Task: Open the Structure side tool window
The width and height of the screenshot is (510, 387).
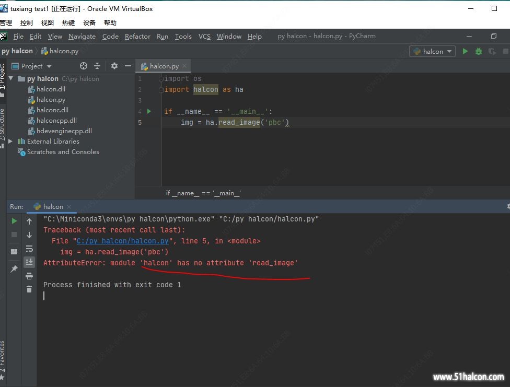Action: pyautogui.click(x=3, y=128)
